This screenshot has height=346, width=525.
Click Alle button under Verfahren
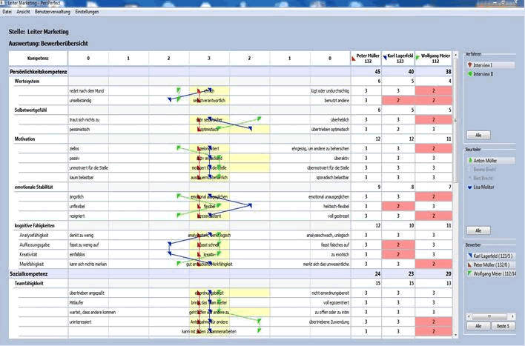coord(478,135)
